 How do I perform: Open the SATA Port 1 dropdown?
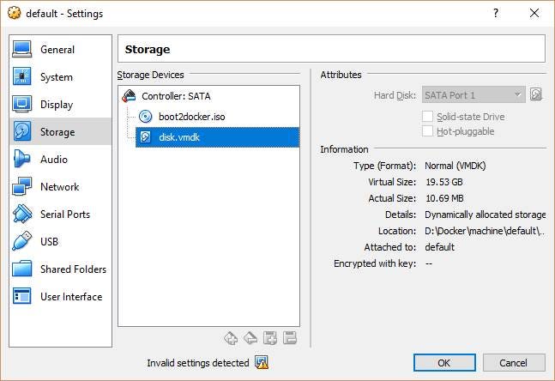[x=474, y=95]
